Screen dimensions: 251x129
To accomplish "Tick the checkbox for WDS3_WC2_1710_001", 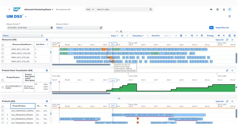I will [2, 57].
